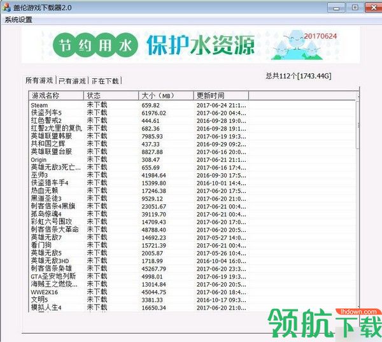Select the 英雄无敌5 row

192,253
